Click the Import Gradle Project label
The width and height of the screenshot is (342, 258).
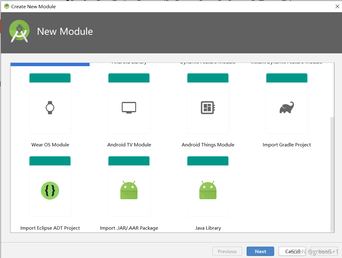tap(287, 145)
